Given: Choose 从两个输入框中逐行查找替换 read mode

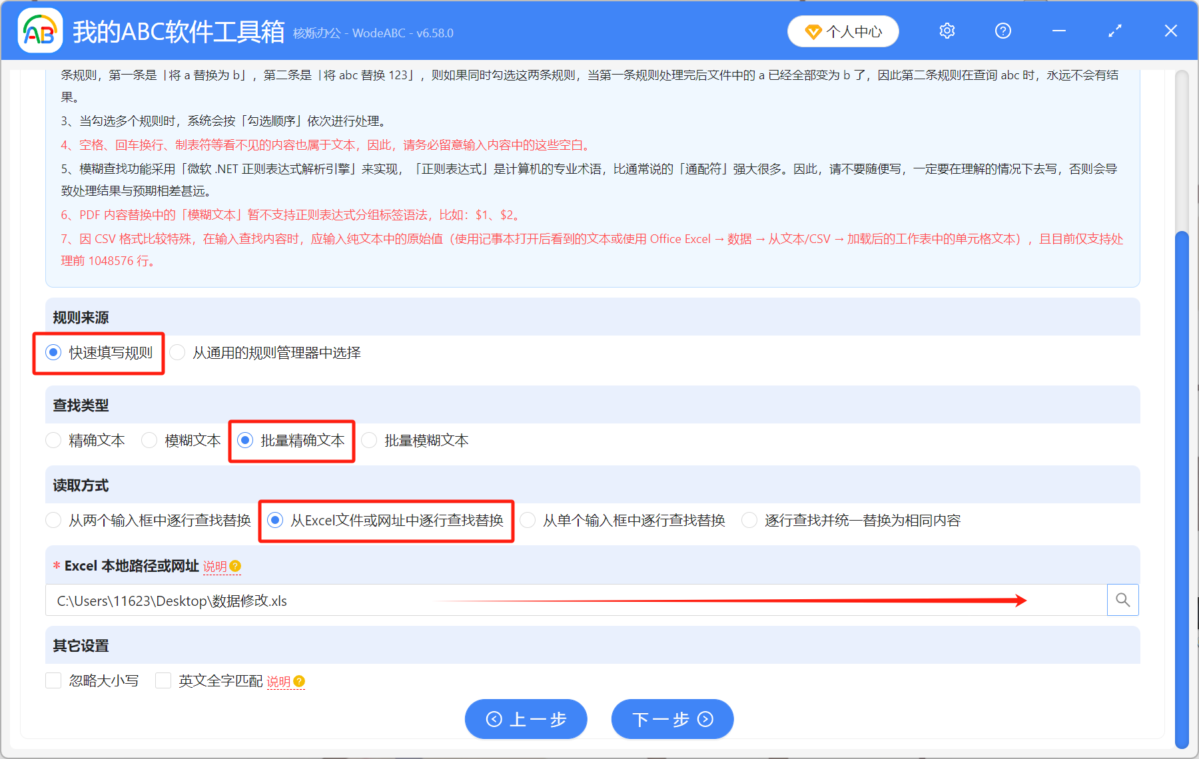Looking at the screenshot, I should [53, 521].
